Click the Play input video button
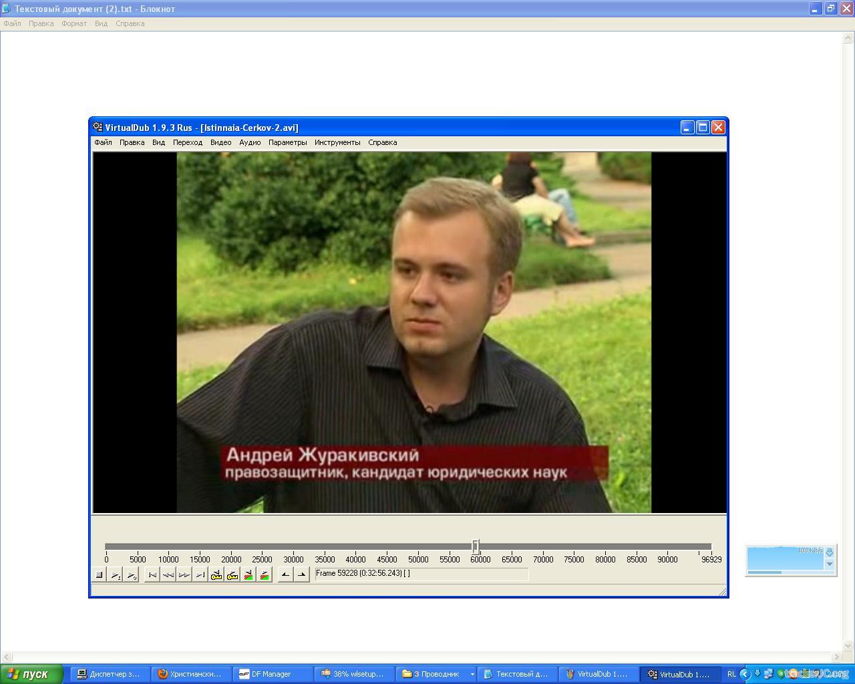The image size is (855, 684). click(116, 574)
